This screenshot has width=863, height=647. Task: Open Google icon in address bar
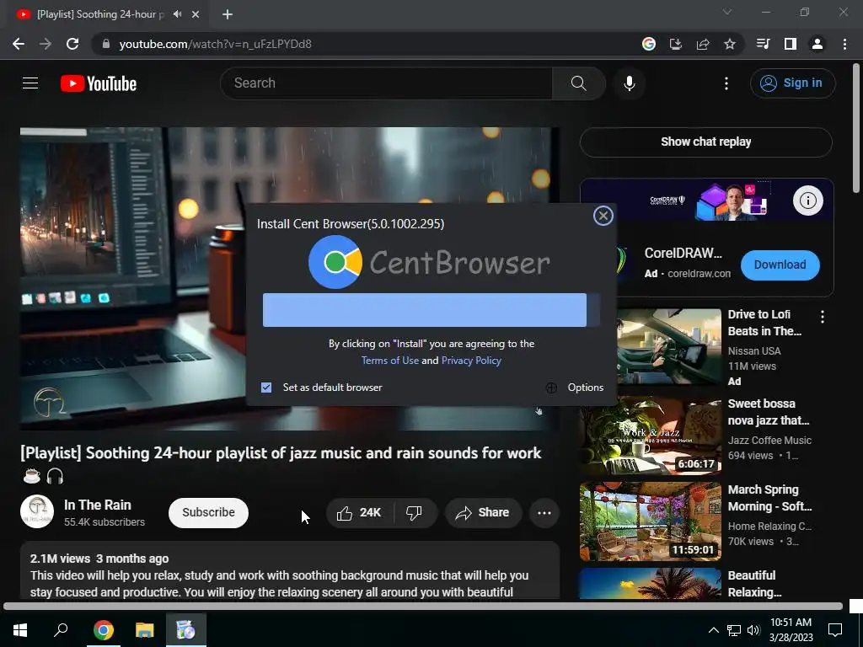[x=648, y=44]
